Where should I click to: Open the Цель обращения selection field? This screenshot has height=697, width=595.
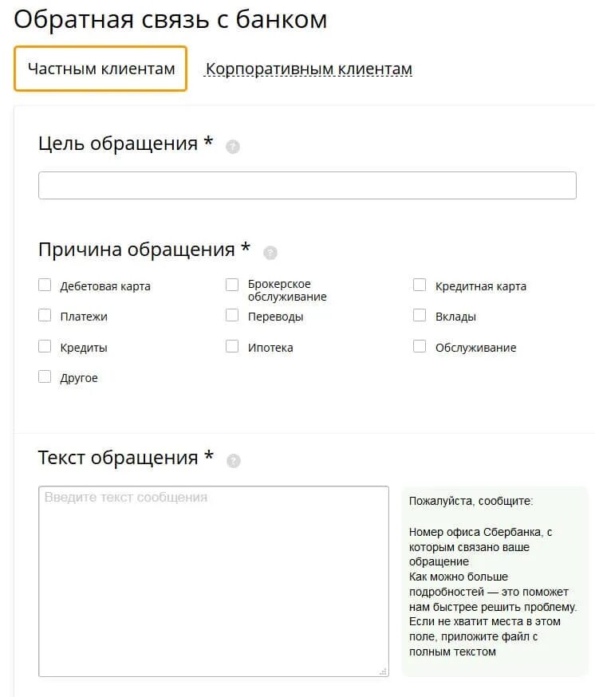tap(307, 185)
